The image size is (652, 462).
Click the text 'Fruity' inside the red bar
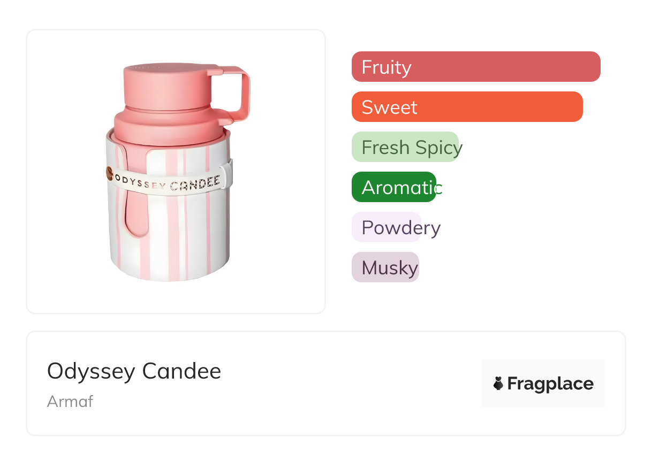click(x=386, y=67)
